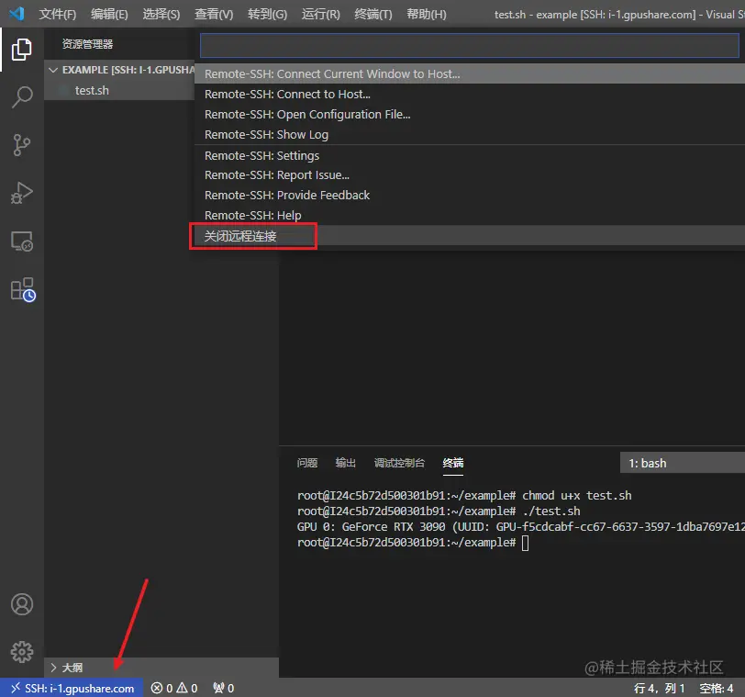Viewport: 745px width, 697px height.
Task: Select Remote-SSH: Connect to Host
Action: (470, 95)
